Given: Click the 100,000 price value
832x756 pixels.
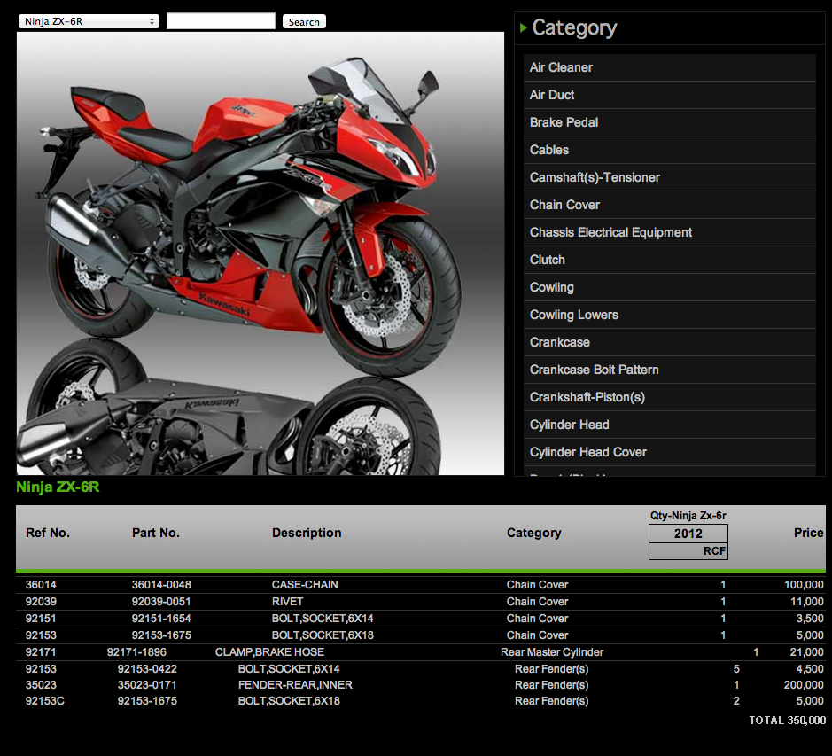Looking at the screenshot, I should (804, 585).
